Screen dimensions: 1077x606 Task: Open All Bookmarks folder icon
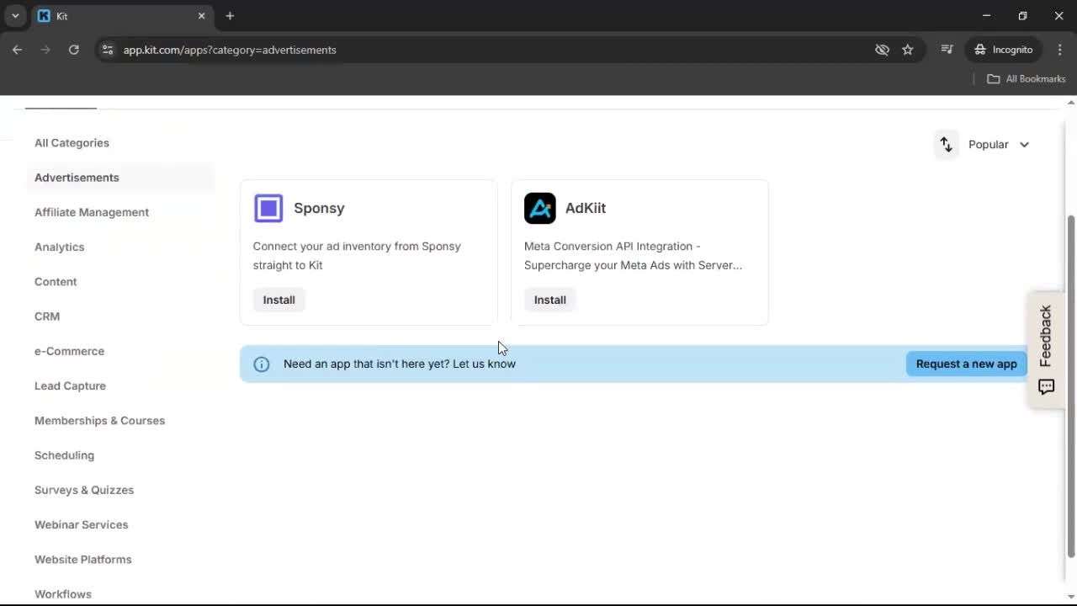993,78
